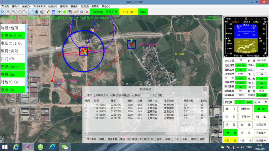Click the crosshair target icon
Viewport: 269px width, 151px height.
click(42, 11)
